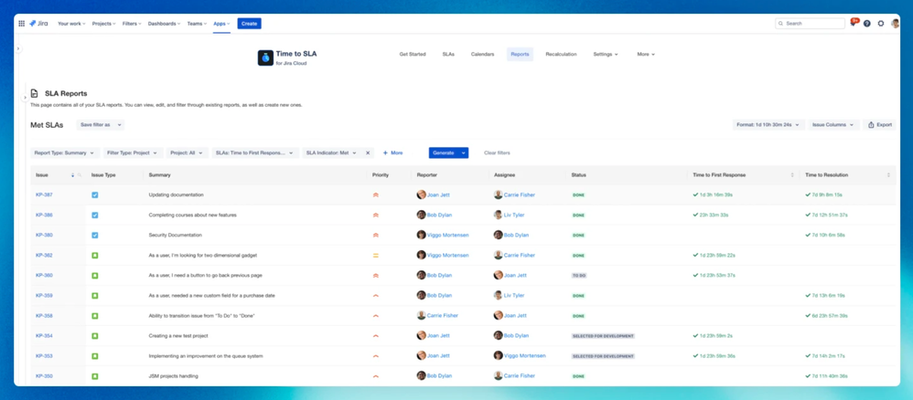This screenshot has height=400, width=913.
Task: Click the Jira logo
Action: click(39, 24)
